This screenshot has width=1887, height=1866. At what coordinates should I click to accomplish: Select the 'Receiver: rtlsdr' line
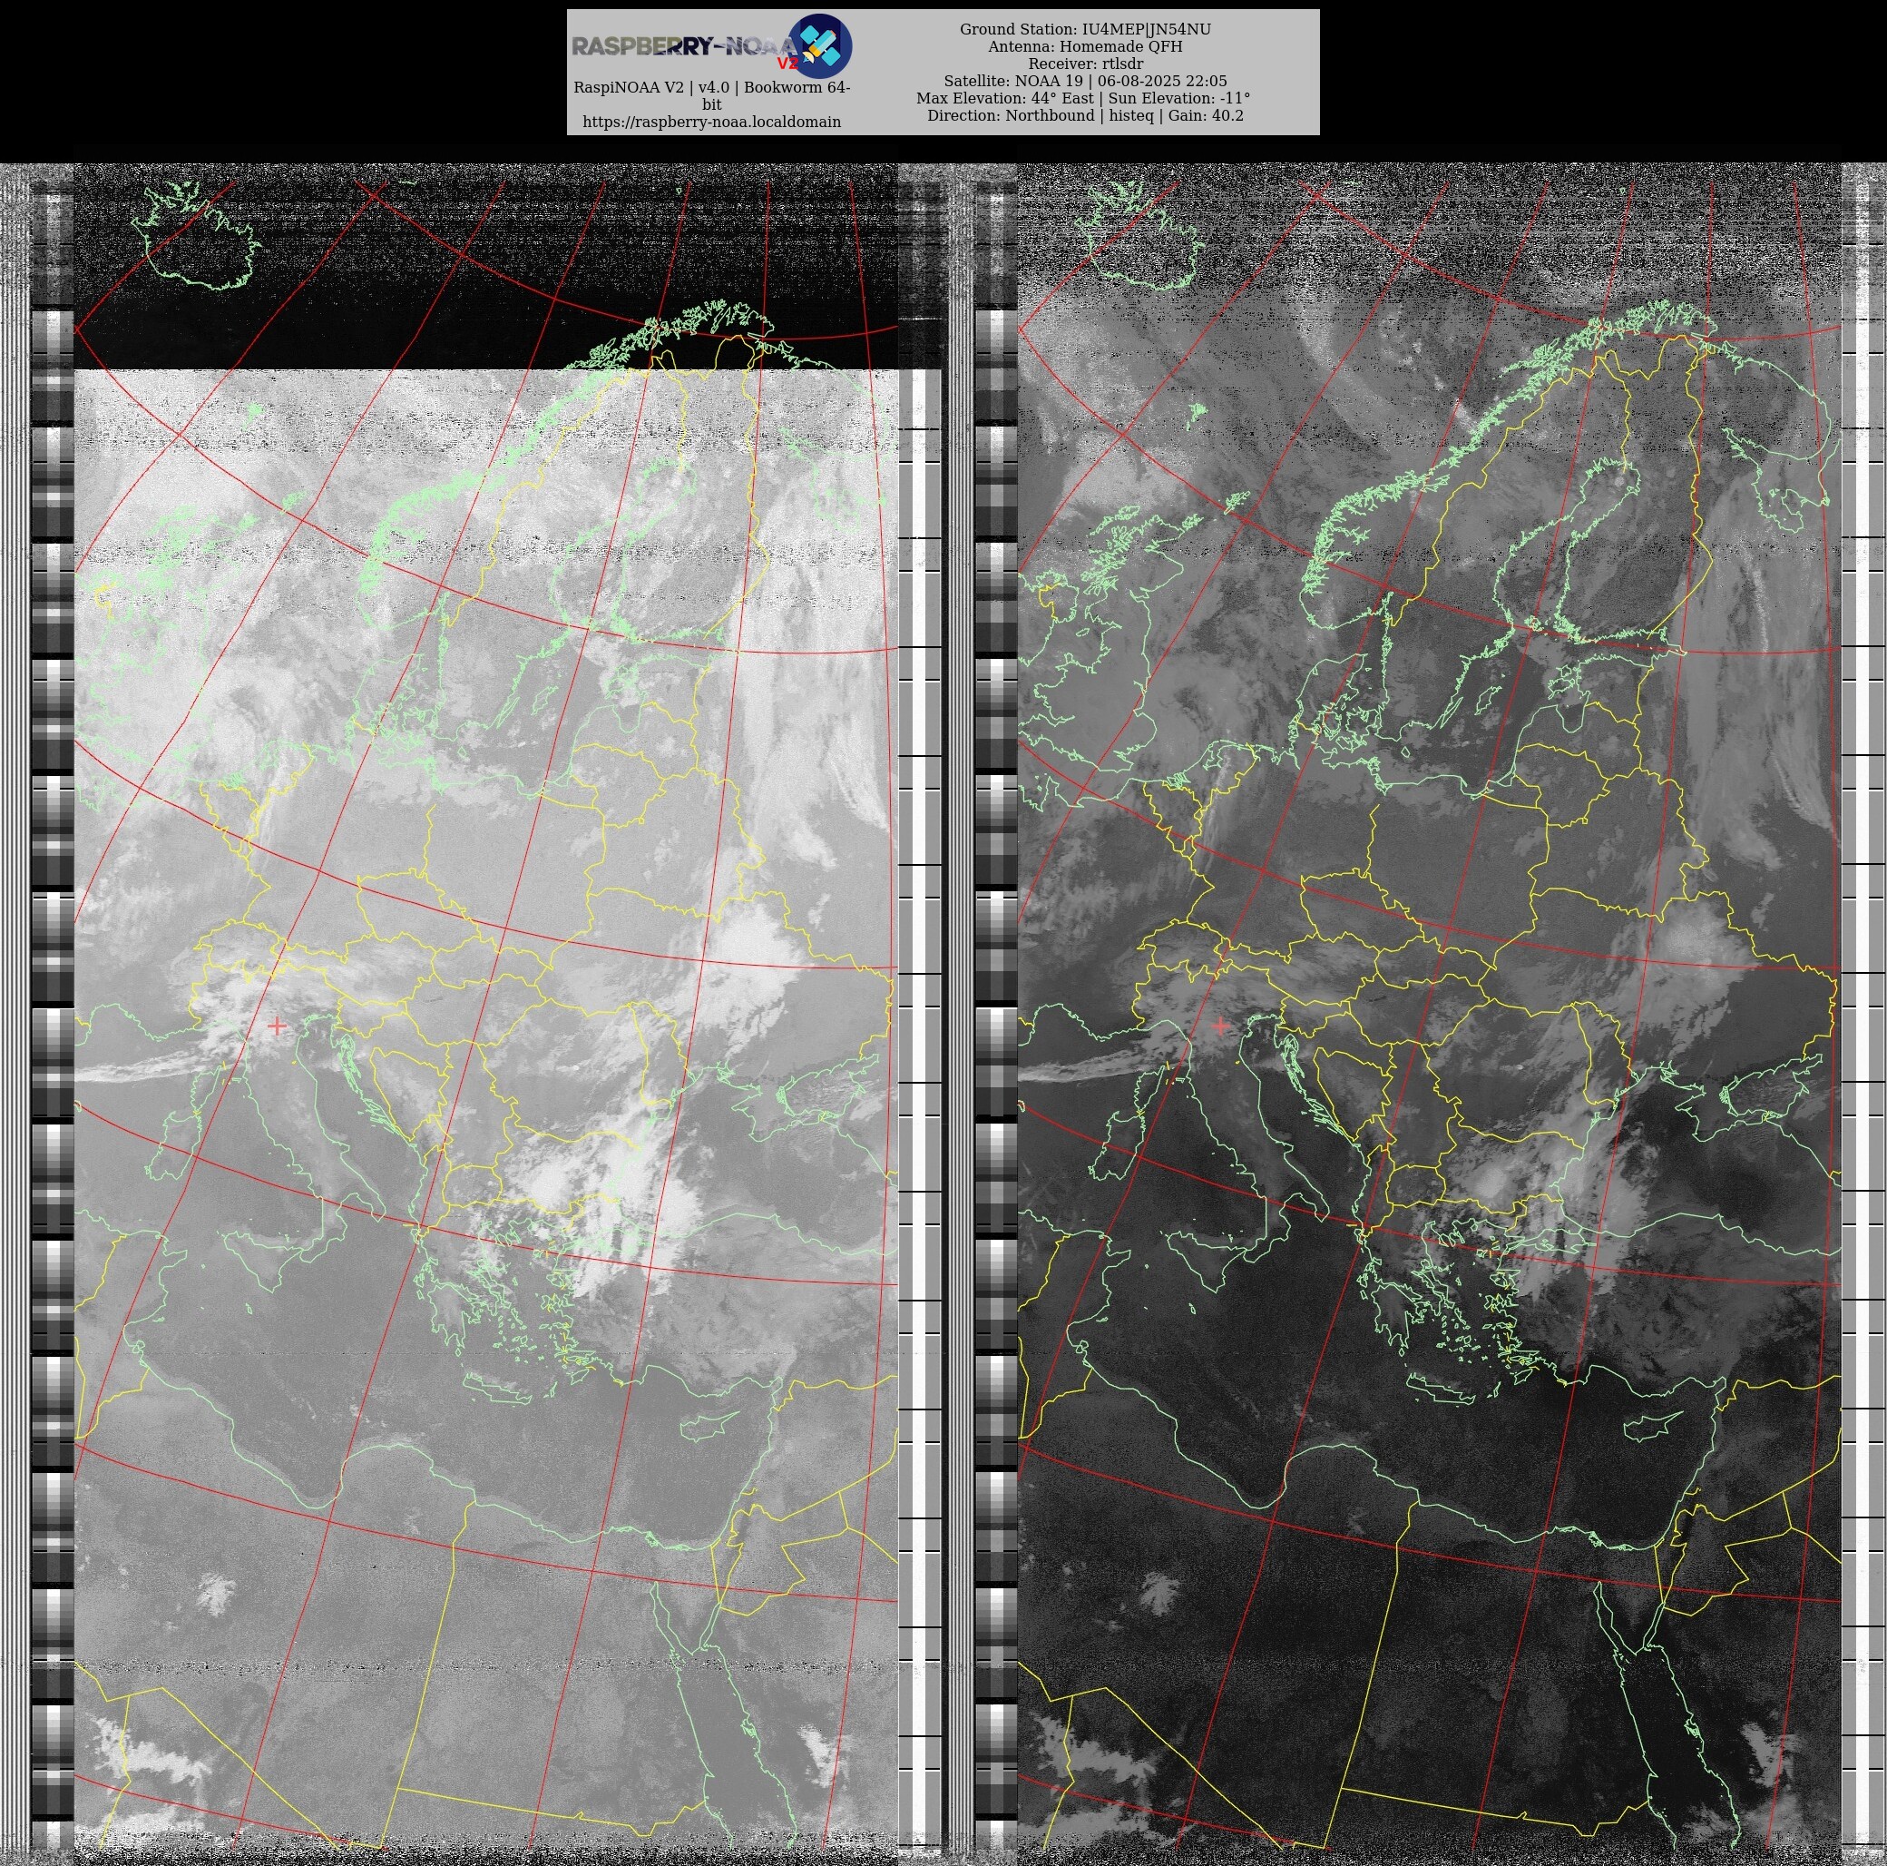(1085, 64)
